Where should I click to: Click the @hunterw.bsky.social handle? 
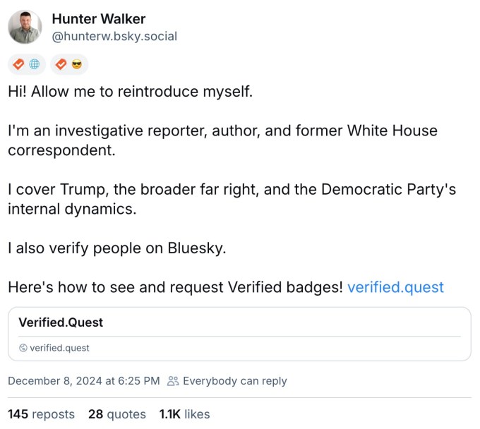pyautogui.click(x=114, y=36)
